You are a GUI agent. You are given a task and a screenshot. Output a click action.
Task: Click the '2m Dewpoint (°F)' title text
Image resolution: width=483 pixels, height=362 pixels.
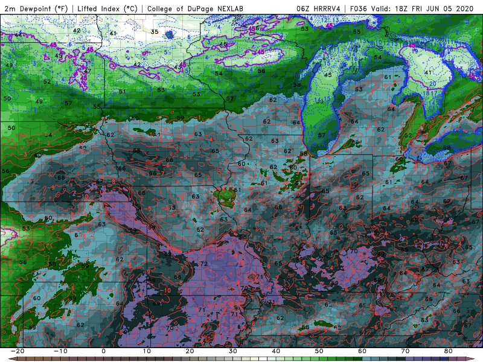[36, 9]
